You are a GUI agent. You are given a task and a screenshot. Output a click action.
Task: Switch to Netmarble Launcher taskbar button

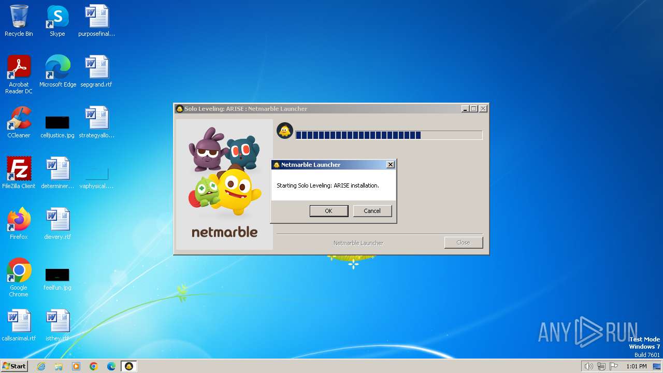click(x=129, y=366)
